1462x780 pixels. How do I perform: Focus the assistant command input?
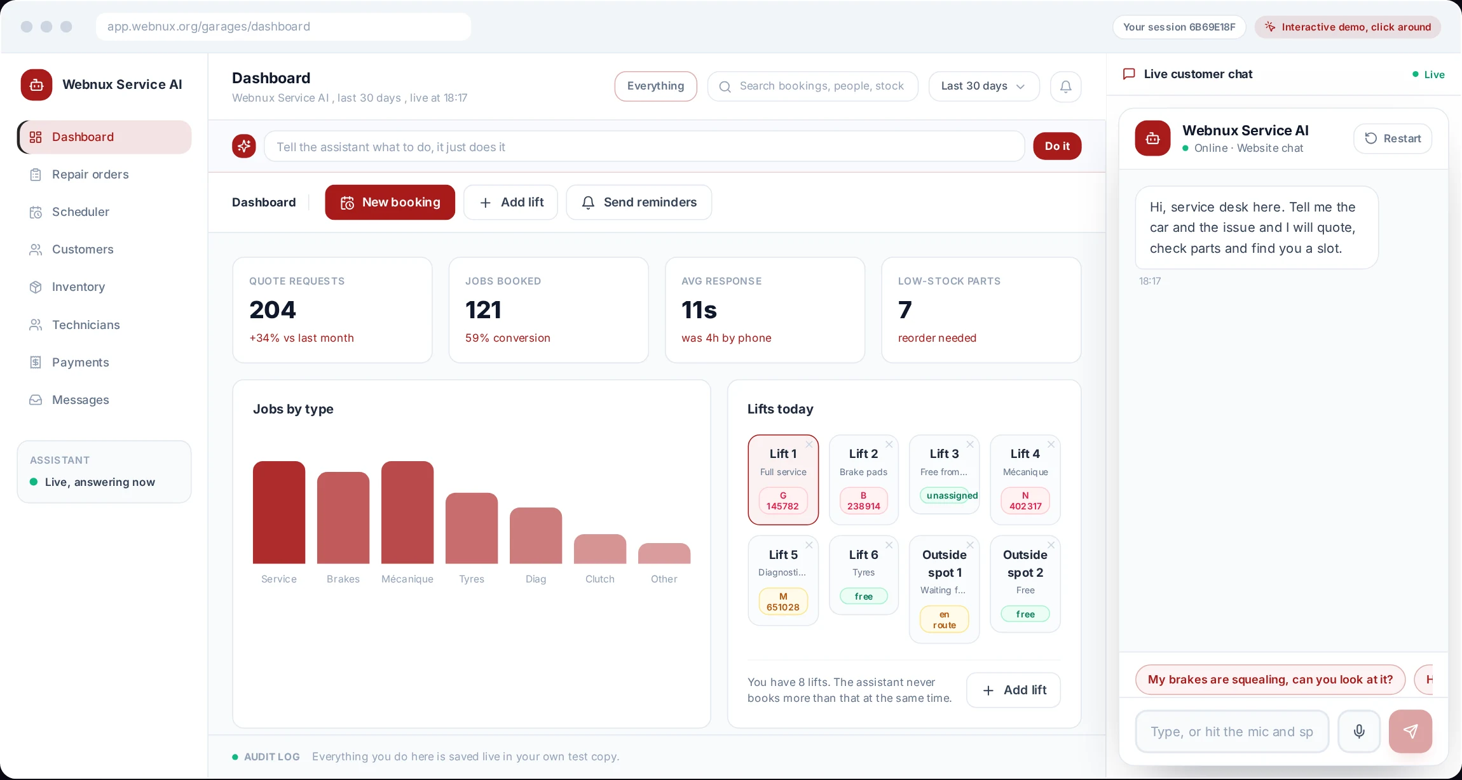point(644,147)
